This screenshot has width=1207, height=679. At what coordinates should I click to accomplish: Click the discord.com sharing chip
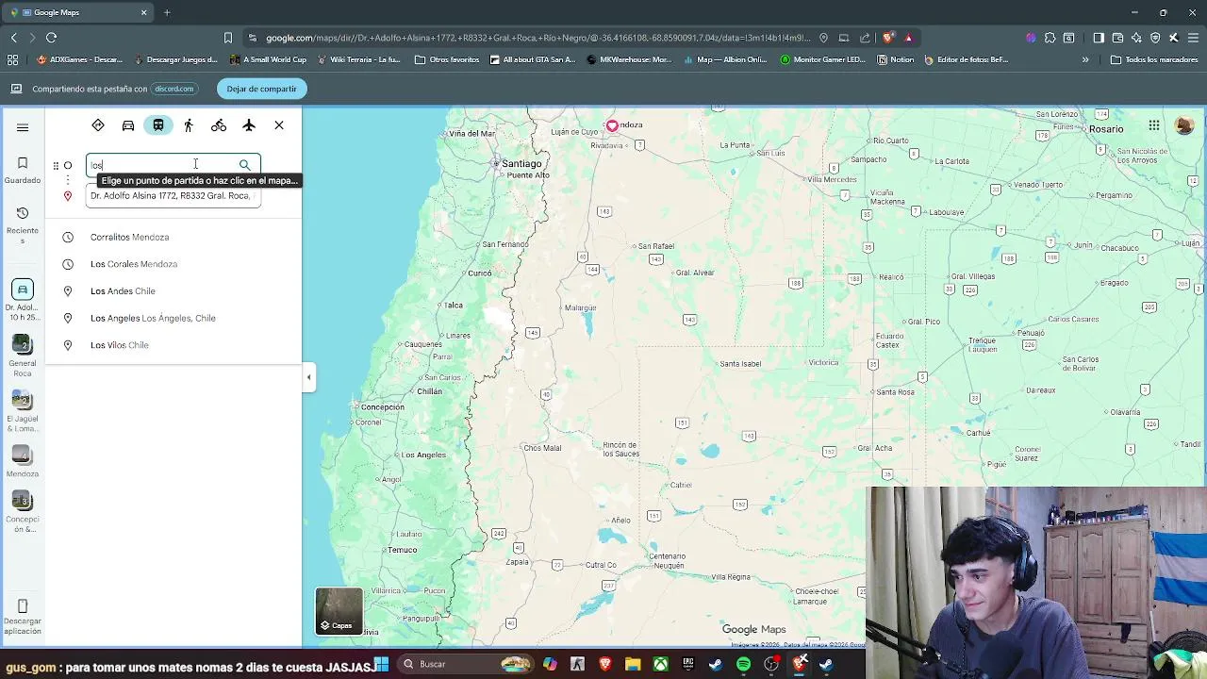pyautogui.click(x=174, y=89)
